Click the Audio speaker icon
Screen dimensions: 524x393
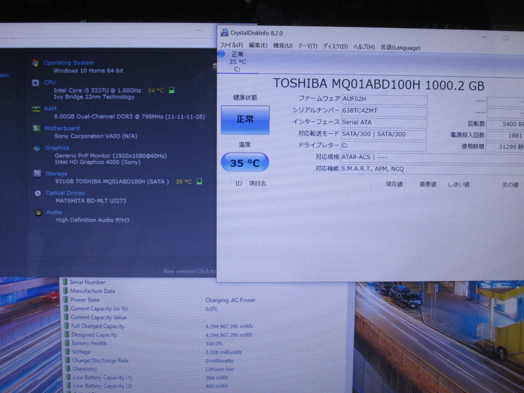[38, 213]
